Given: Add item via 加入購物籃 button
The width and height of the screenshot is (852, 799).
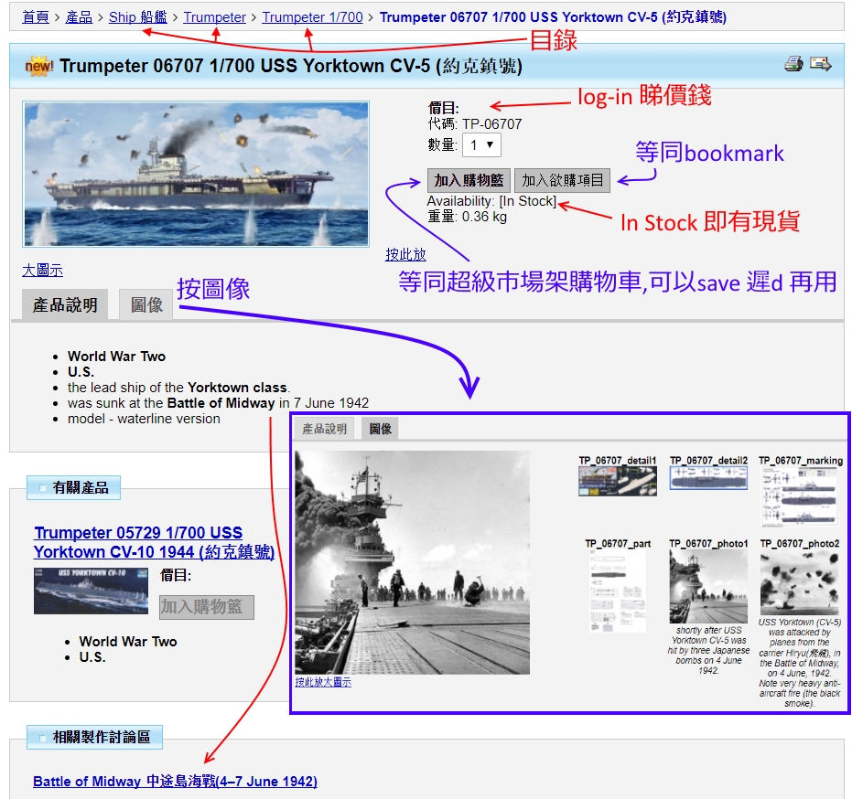Looking at the screenshot, I should (x=469, y=180).
